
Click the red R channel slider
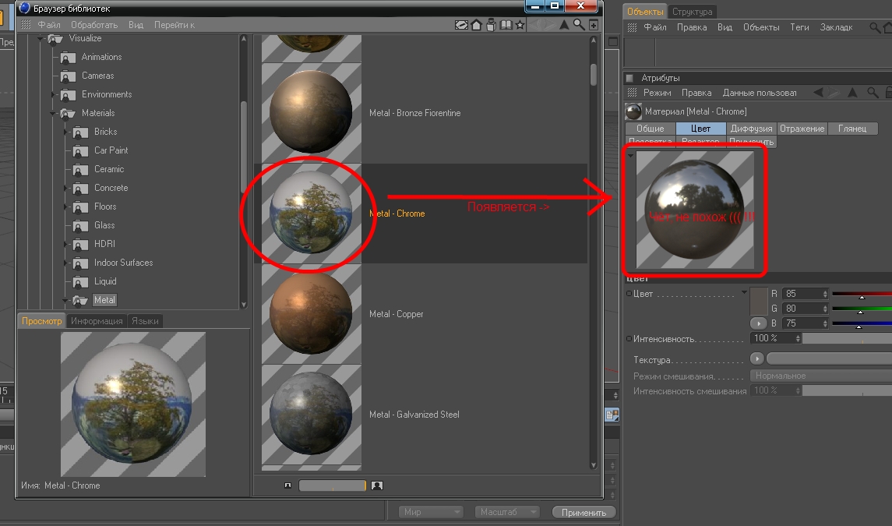click(862, 294)
